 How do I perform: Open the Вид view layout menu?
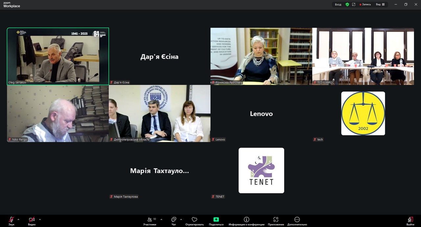(380, 5)
